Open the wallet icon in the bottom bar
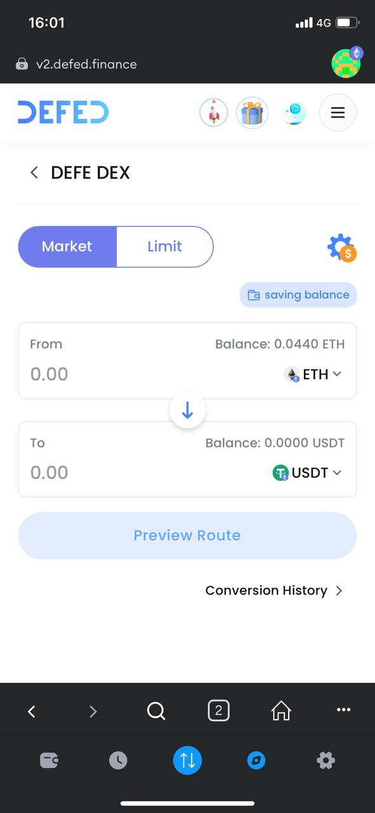375x813 pixels. point(49,760)
